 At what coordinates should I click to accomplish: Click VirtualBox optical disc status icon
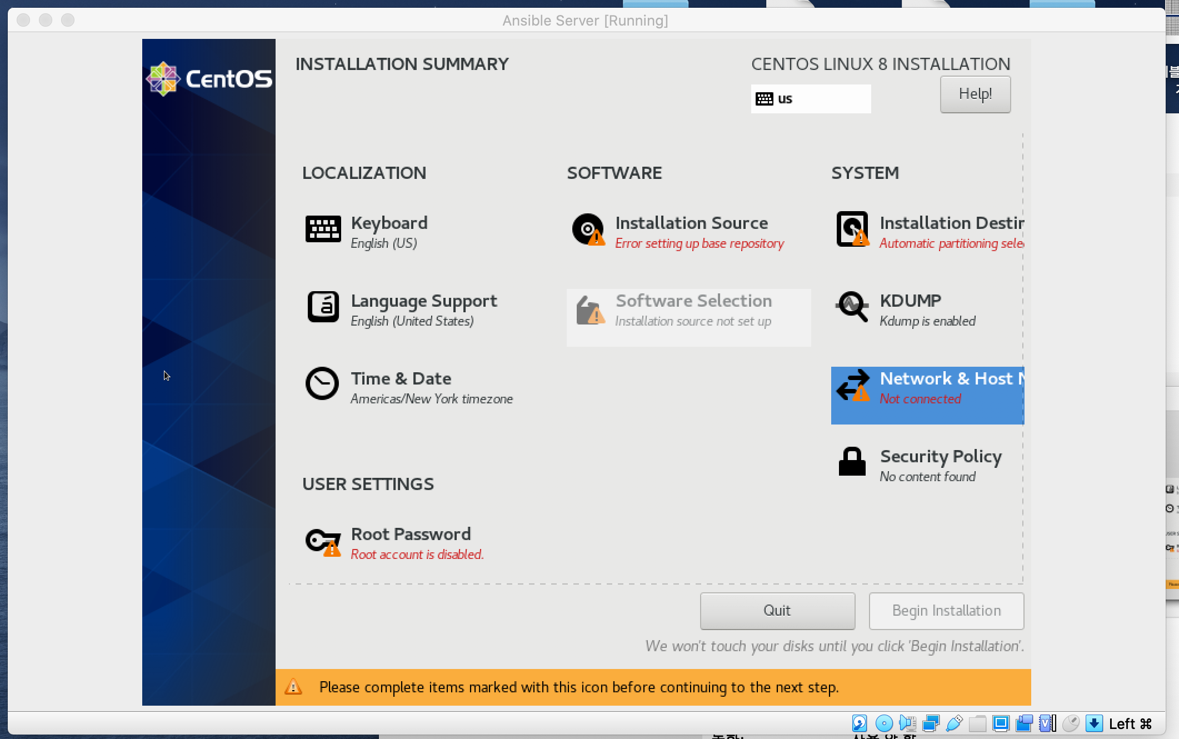(x=883, y=723)
